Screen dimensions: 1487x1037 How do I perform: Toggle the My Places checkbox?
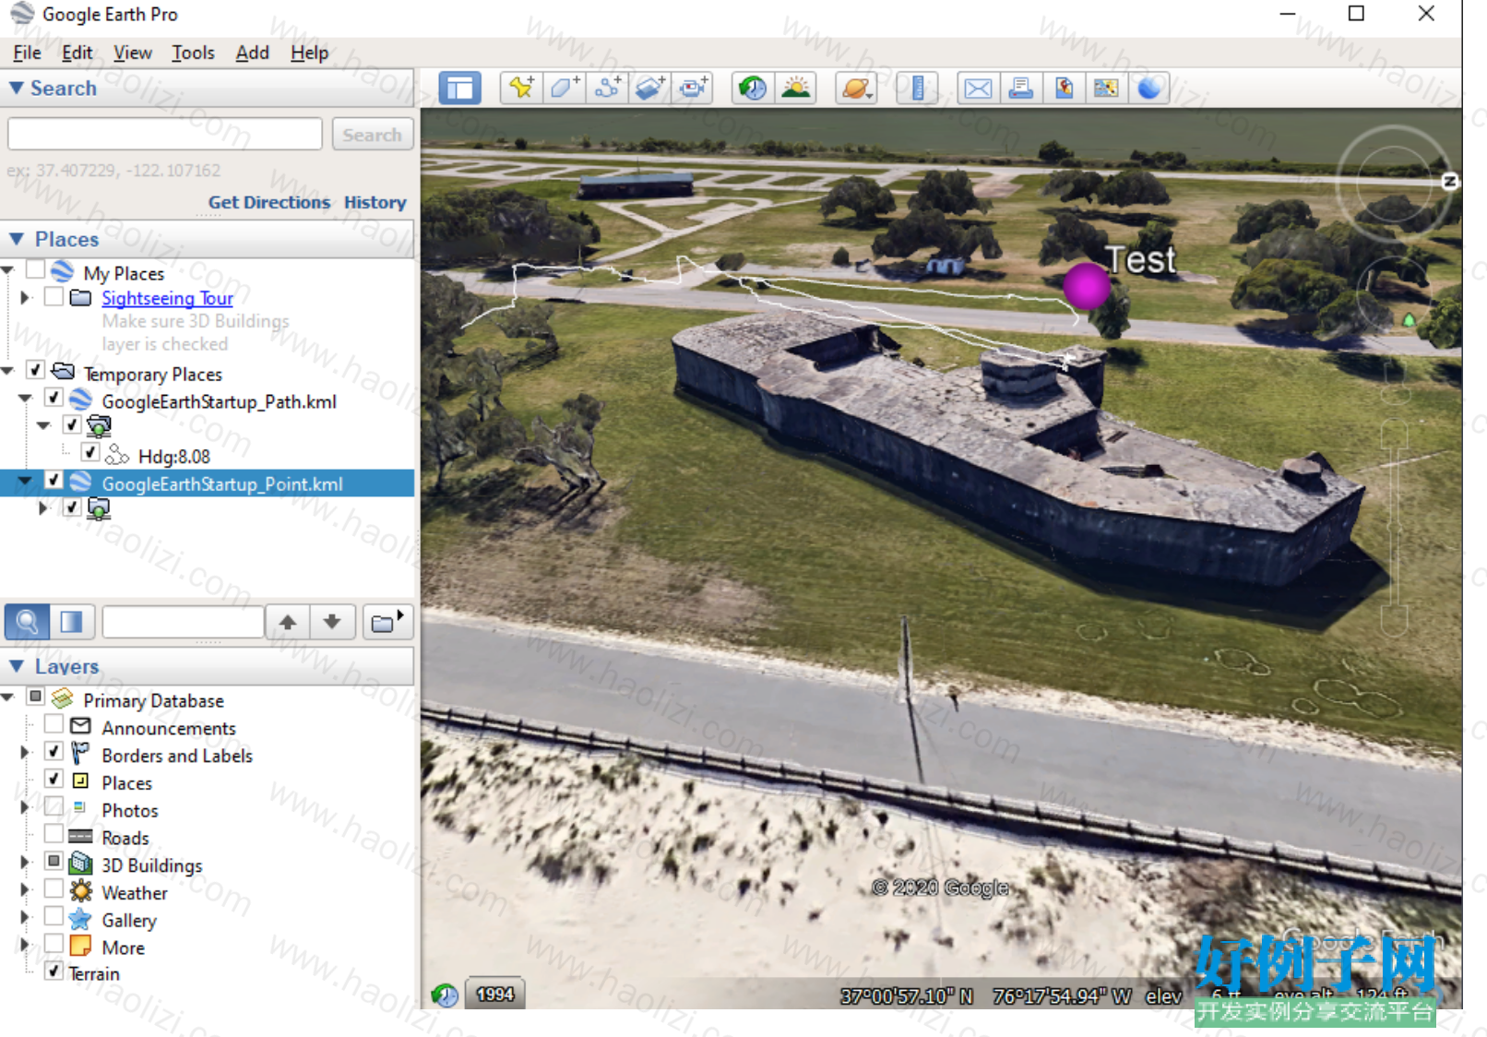pos(36,269)
